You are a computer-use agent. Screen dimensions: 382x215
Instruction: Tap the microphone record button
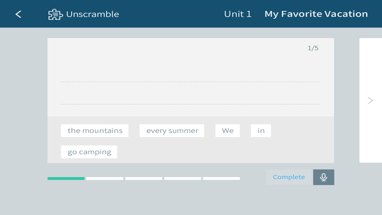tap(324, 177)
